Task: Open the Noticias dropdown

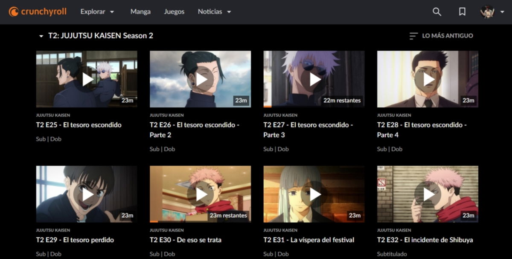Action: pos(214,12)
